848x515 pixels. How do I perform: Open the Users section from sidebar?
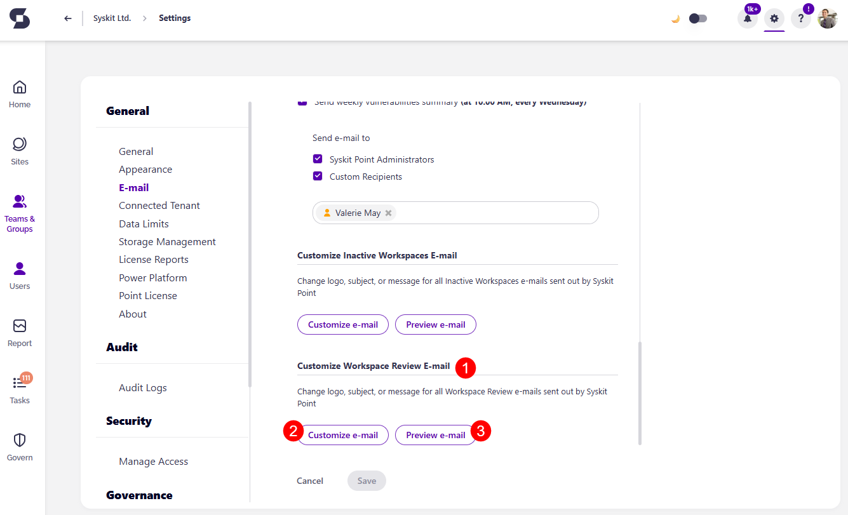point(19,273)
